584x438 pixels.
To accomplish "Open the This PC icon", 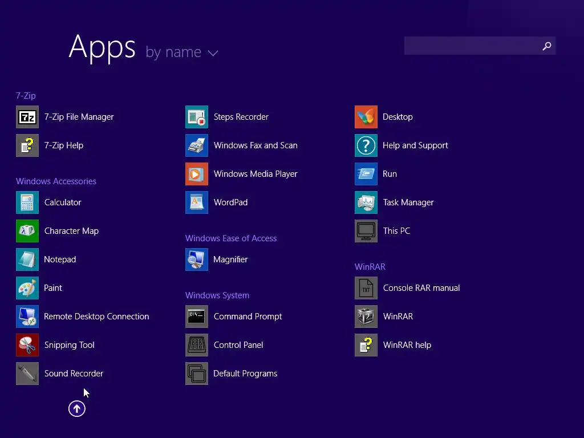I will pyautogui.click(x=366, y=231).
